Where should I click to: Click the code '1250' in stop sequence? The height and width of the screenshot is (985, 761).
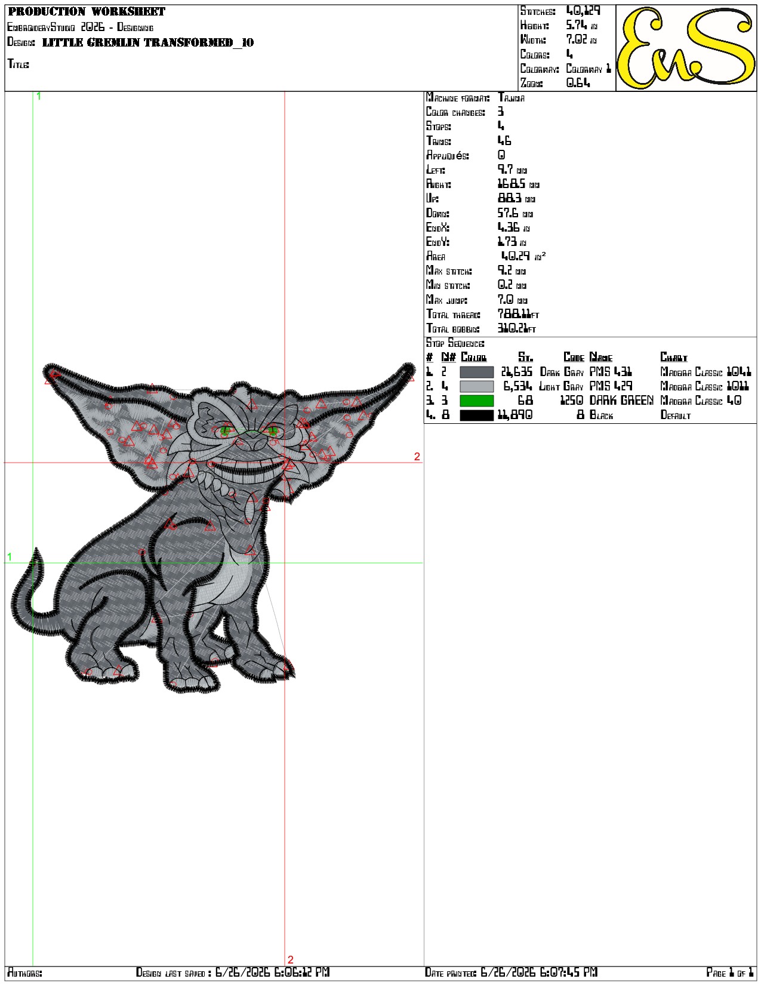(x=572, y=401)
